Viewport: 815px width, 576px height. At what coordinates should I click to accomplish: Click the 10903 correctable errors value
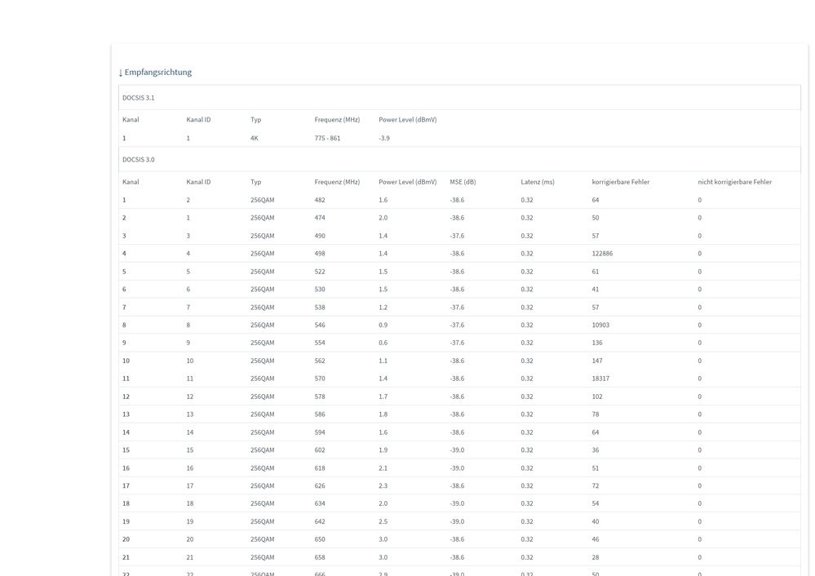600,325
